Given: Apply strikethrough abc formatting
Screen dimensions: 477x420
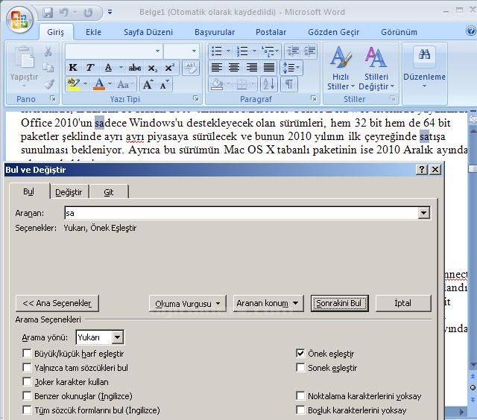Looking at the screenshot, I should [135, 68].
